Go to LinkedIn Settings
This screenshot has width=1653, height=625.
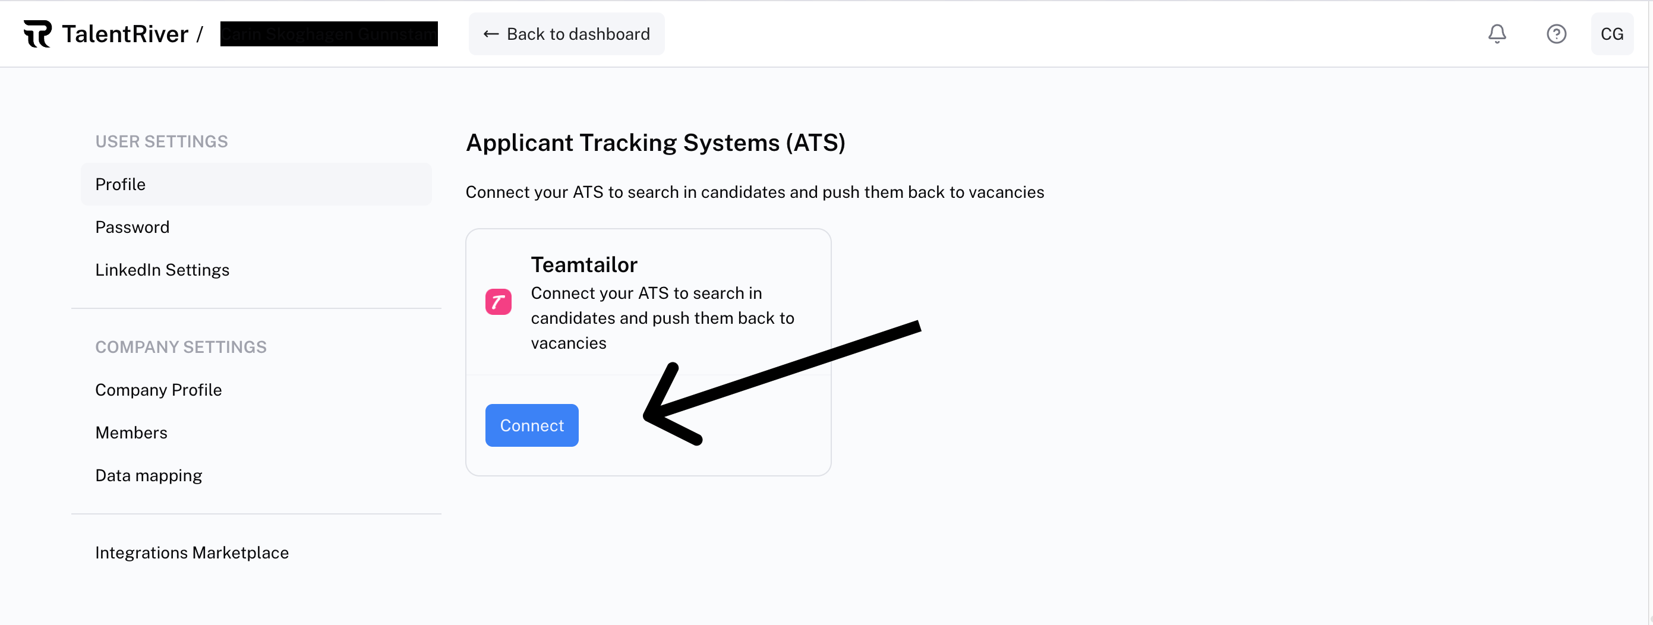coord(162,270)
